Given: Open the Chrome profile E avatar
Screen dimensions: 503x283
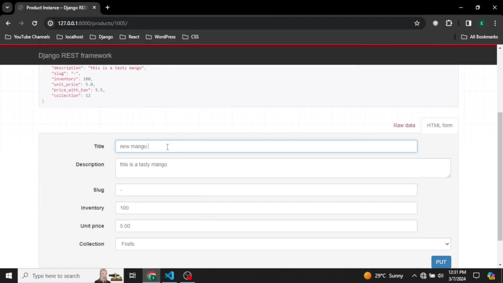Looking at the screenshot, I should tap(481, 23).
